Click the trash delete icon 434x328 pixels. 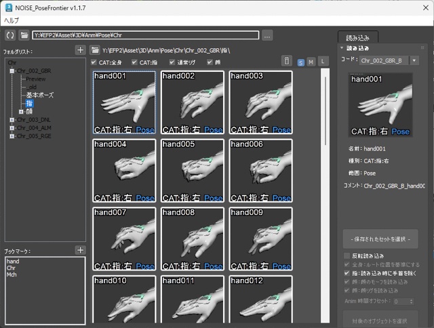click(x=287, y=61)
